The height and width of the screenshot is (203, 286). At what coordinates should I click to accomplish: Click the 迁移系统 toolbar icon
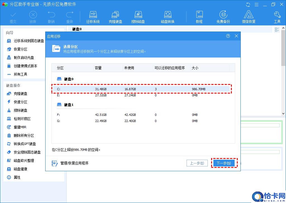coord(93,17)
